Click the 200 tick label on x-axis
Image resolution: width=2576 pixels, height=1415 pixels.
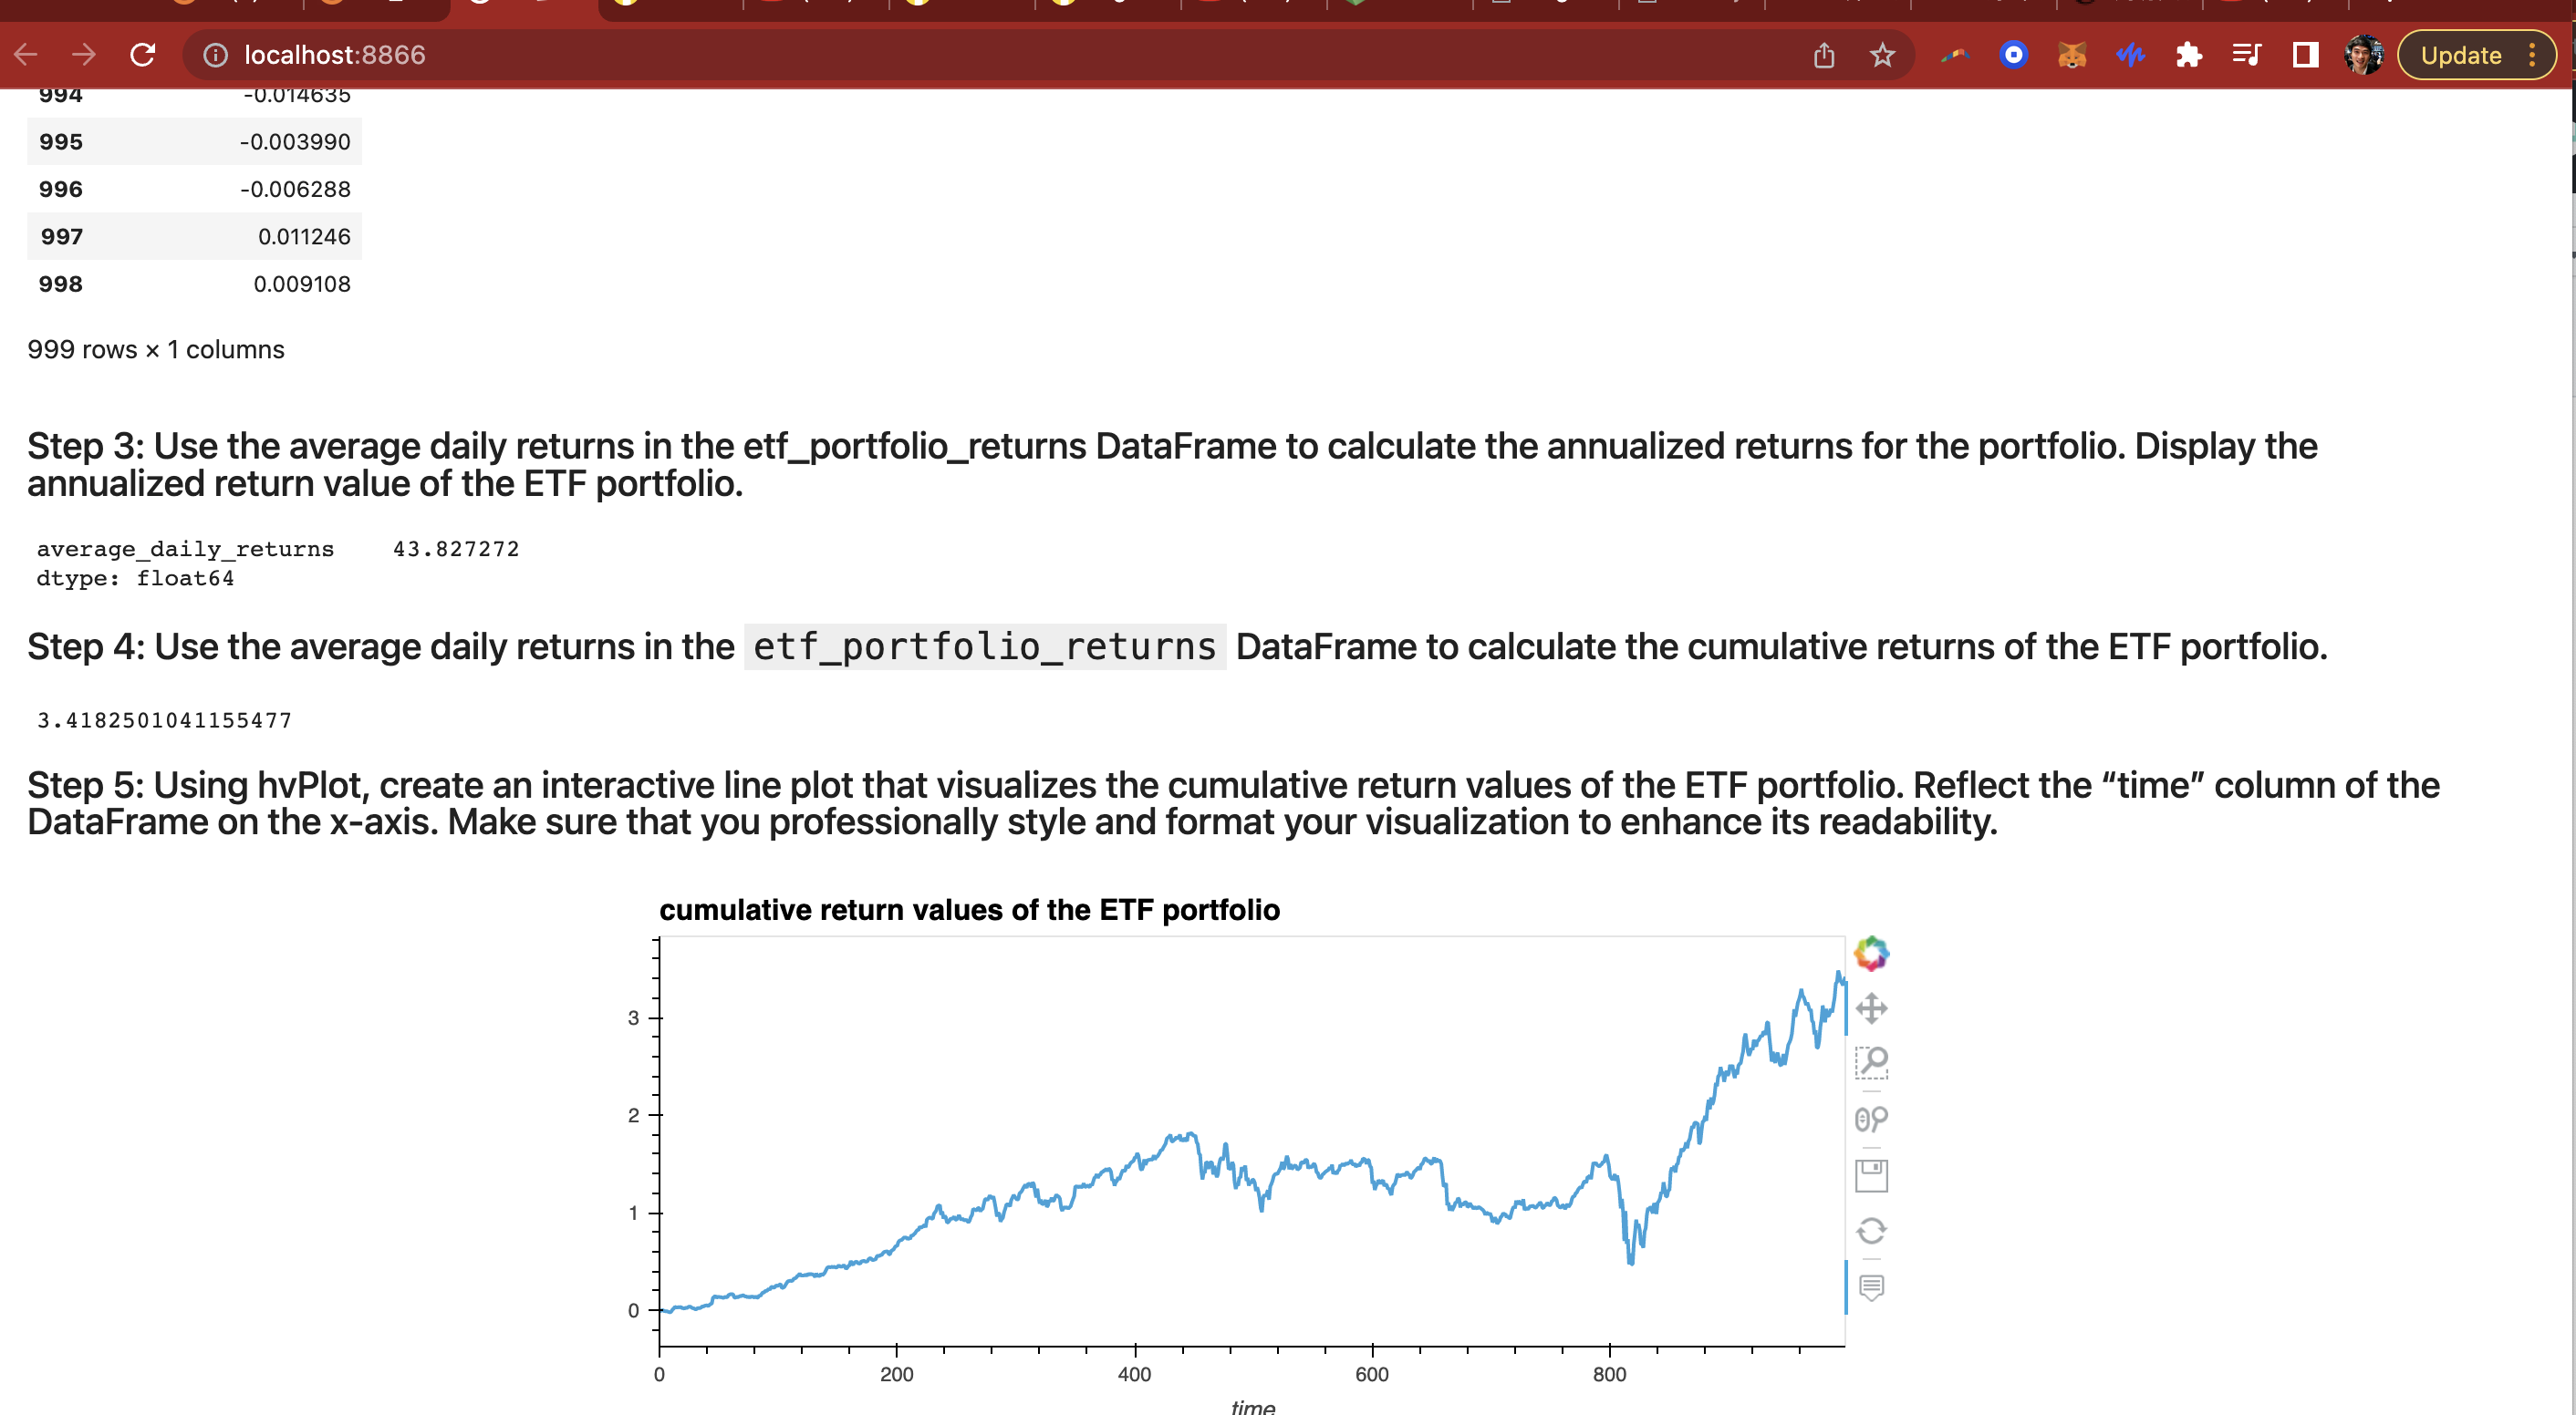[x=896, y=1374]
